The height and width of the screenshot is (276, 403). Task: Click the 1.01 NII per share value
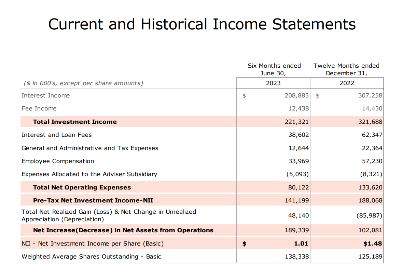pos(301,244)
